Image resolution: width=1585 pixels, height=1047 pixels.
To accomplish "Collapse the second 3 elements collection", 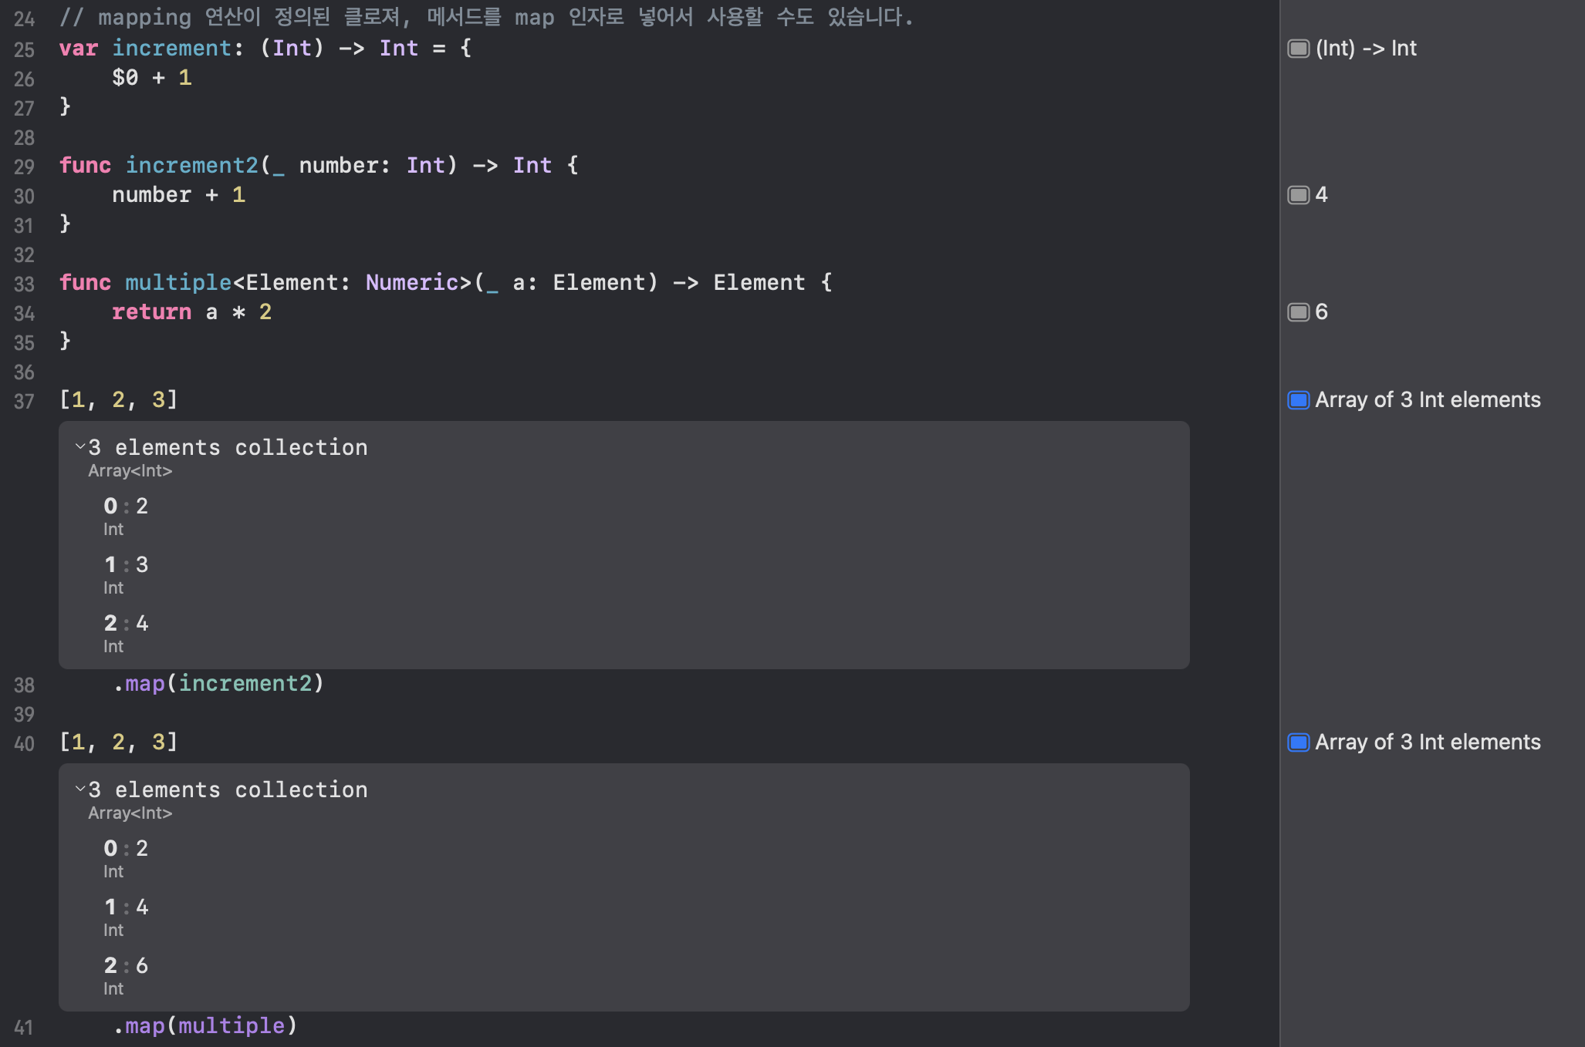I will tap(80, 789).
